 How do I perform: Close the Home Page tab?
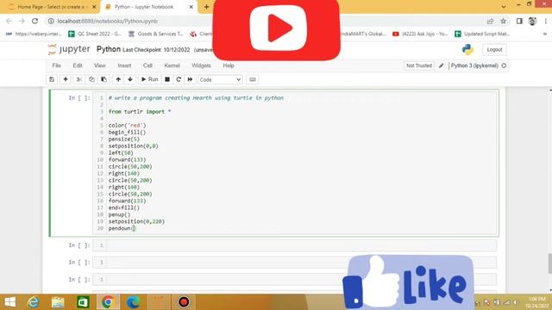coord(94,7)
